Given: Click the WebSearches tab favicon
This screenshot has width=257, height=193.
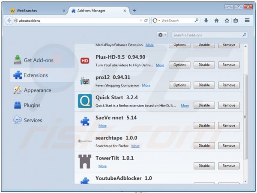Looking at the screenshot, I should [12, 11].
